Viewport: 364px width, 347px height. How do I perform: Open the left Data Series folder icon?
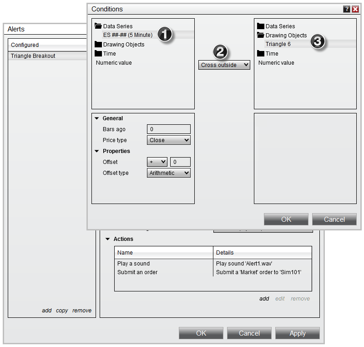[x=98, y=26]
